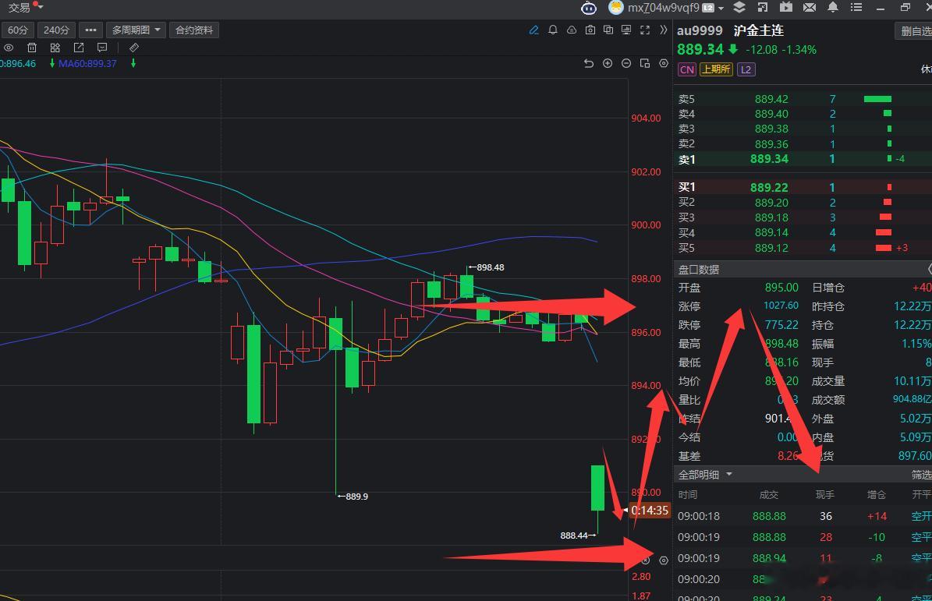
Task: Open the monitor chart display icon
Action: click(626, 30)
